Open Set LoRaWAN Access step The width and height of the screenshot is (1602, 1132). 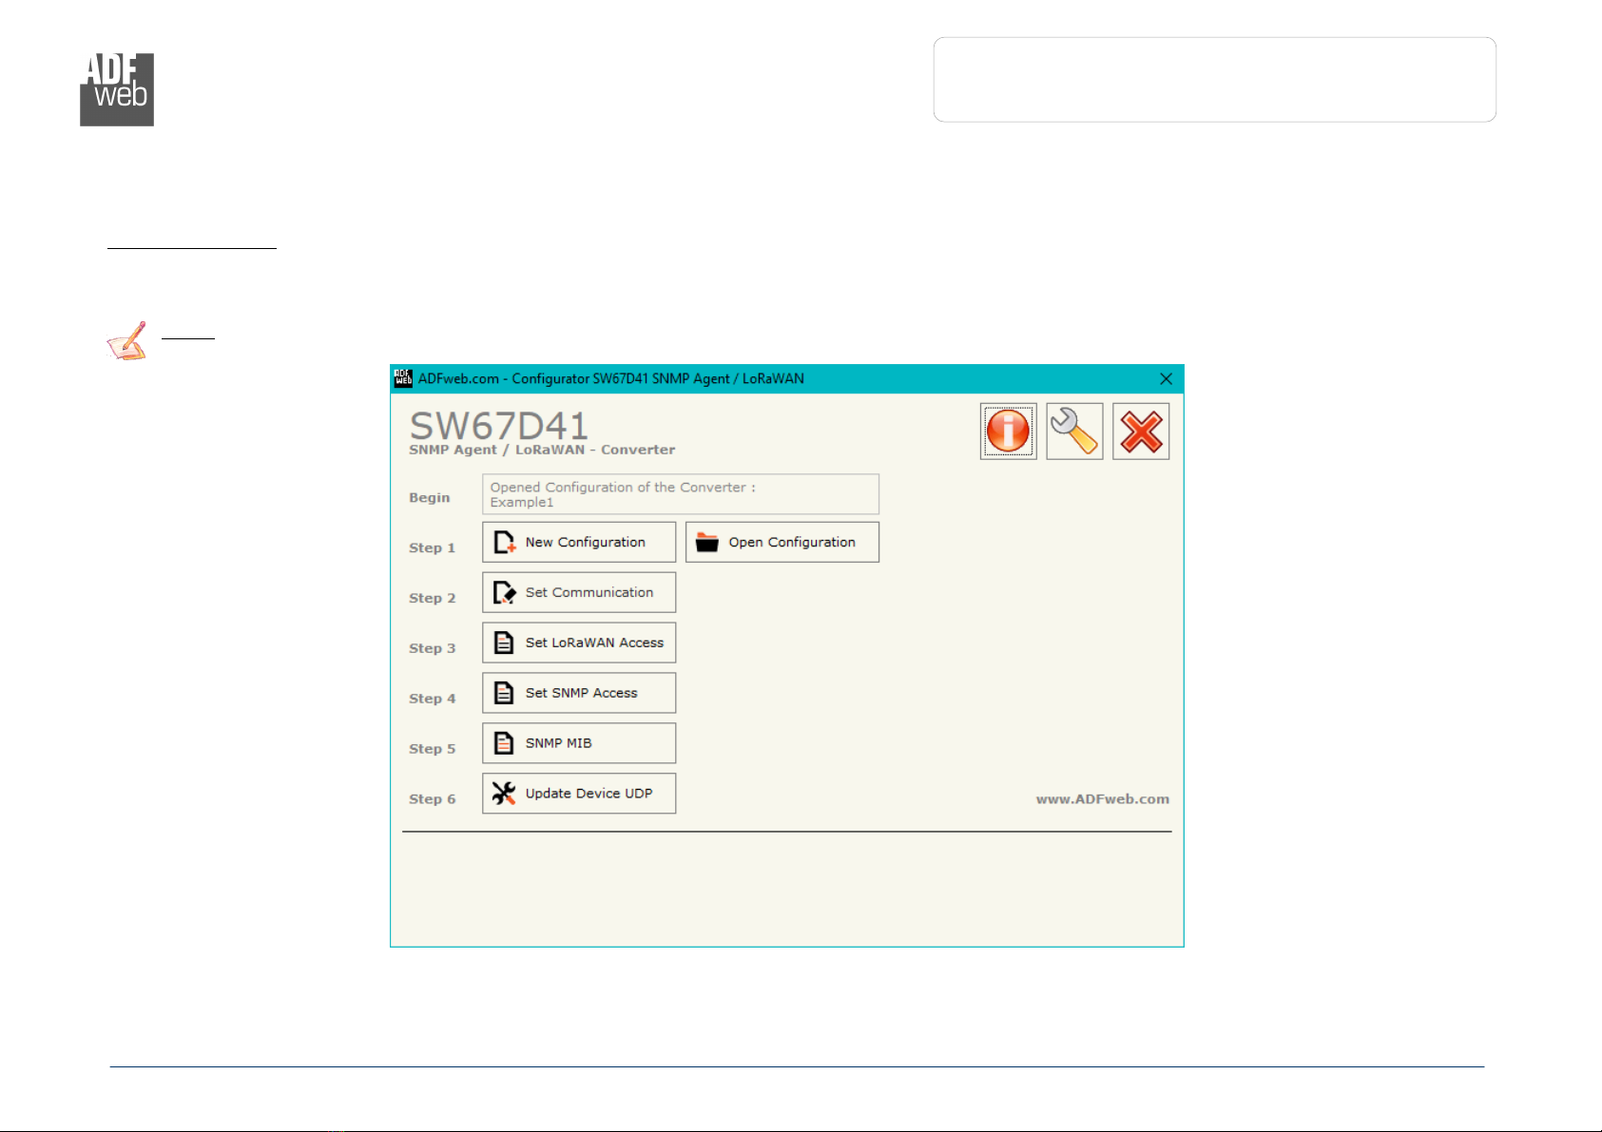pyautogui.click(x=579, y=643)
